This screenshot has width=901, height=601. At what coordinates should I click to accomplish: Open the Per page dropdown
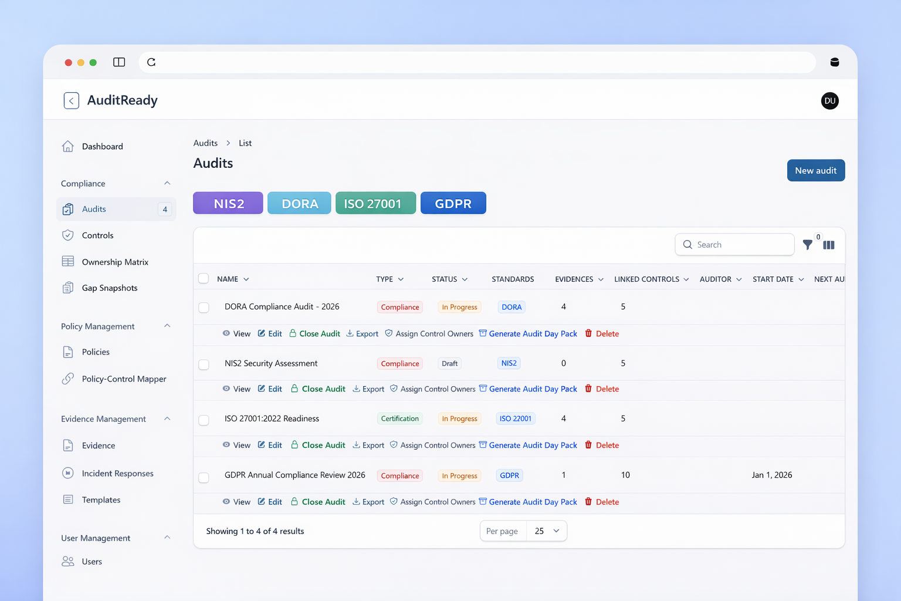[546, 531]
